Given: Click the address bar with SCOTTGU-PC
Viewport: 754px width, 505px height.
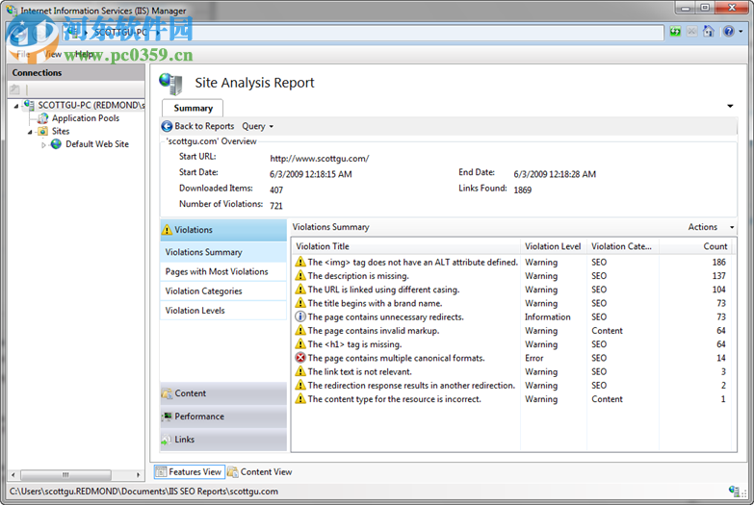Looking at the screenshot, I should (363, 32).
